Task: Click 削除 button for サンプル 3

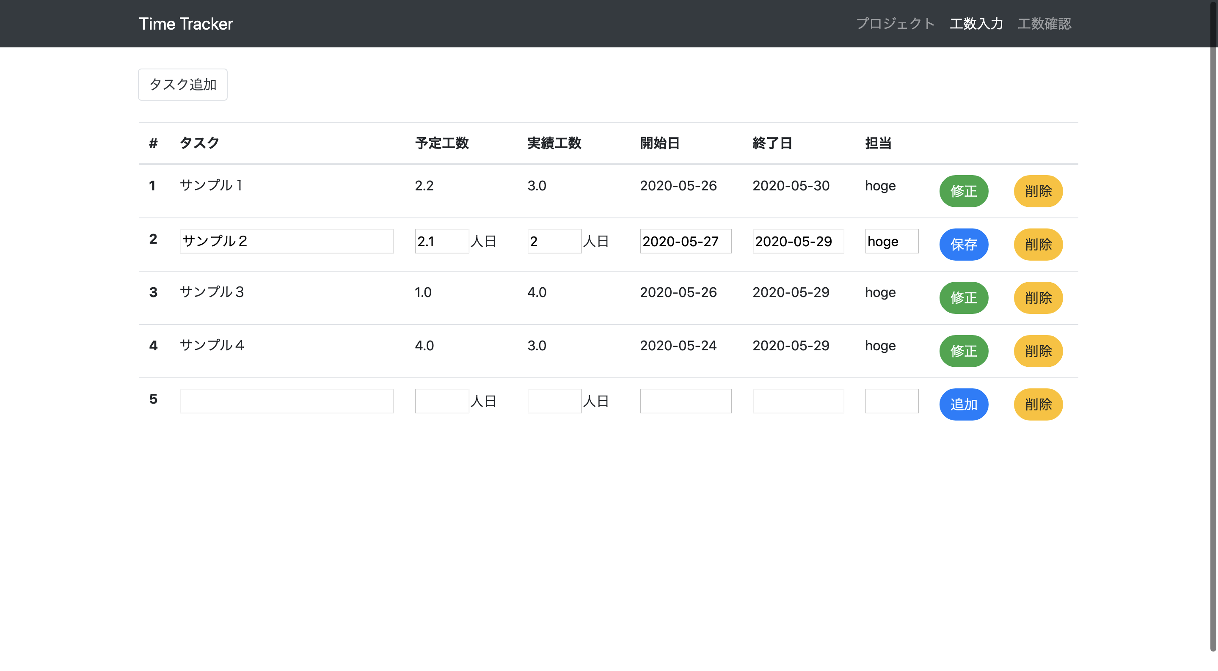Action: (x=1038, y=298)
